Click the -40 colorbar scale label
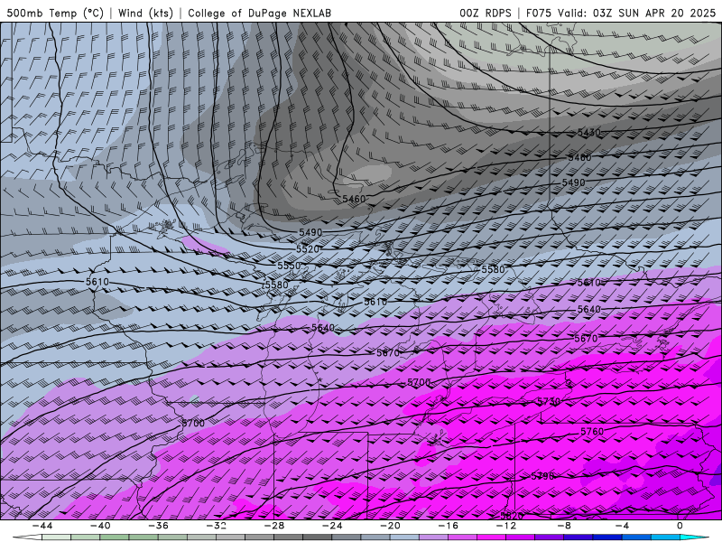Viewport: 722px width, 542px height. tap(100, 526)
